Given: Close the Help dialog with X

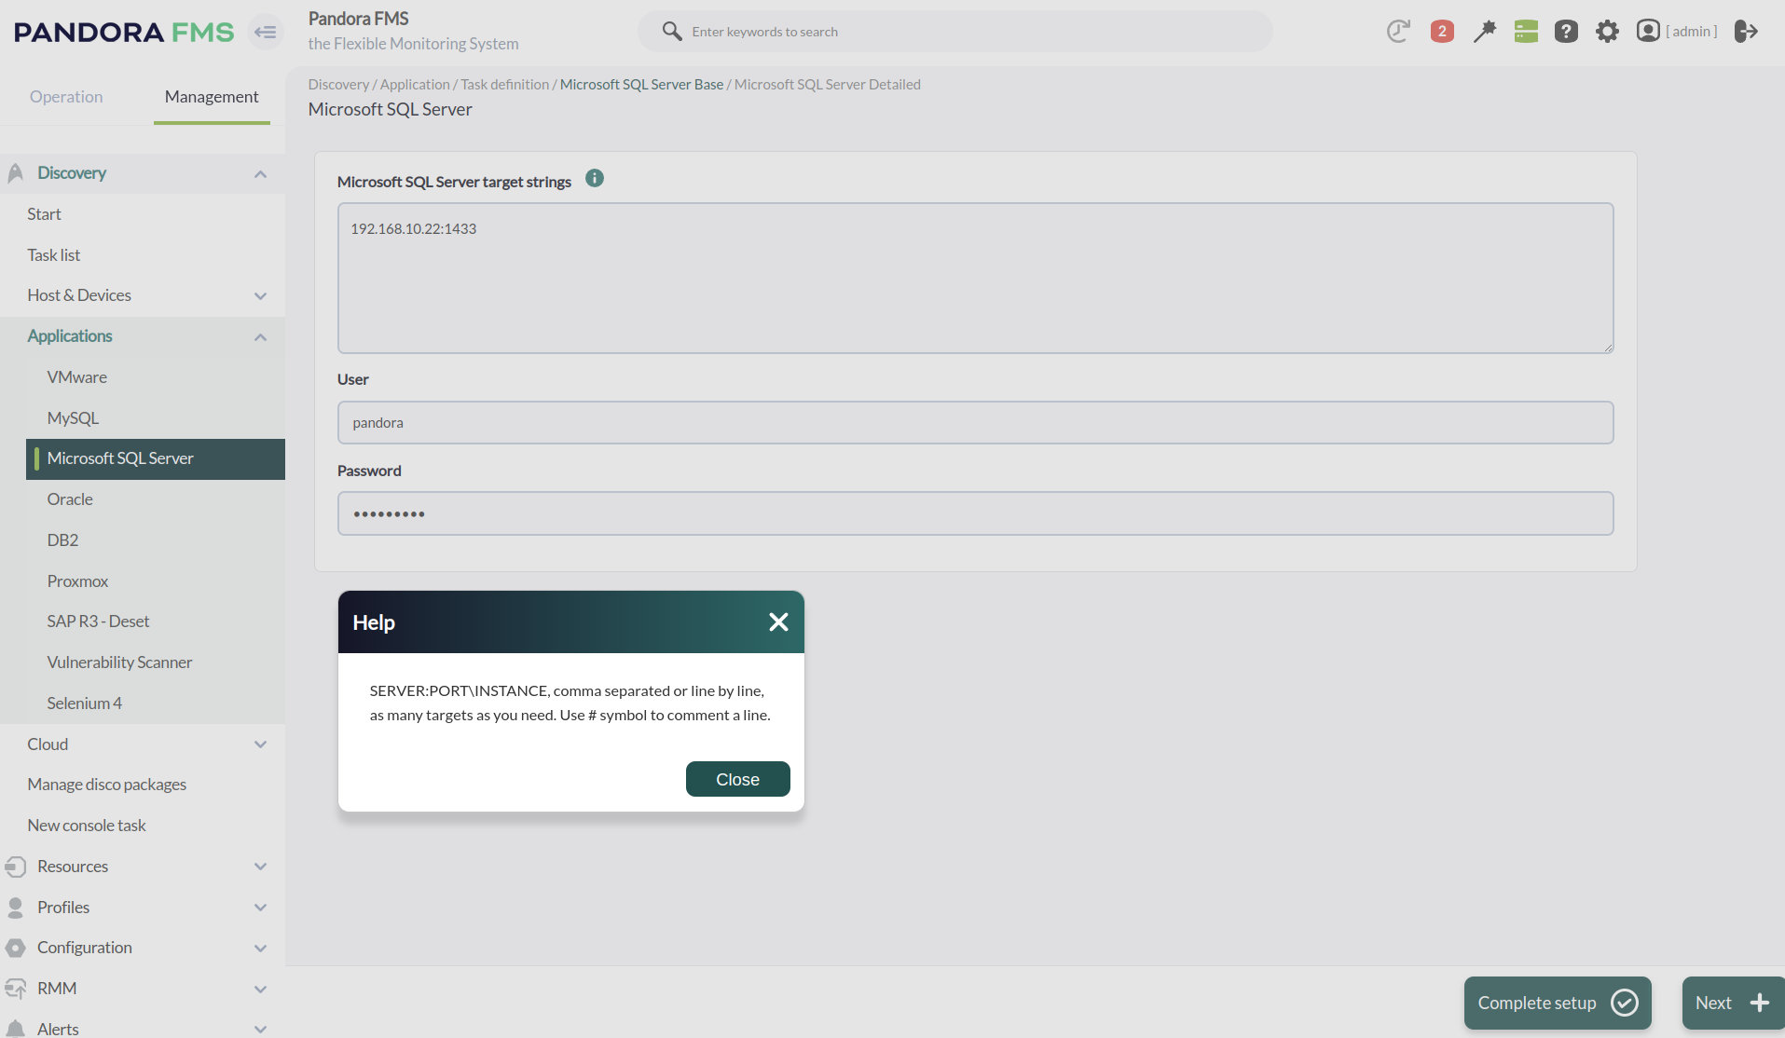Looking at the screenshot, I should 778,622.
